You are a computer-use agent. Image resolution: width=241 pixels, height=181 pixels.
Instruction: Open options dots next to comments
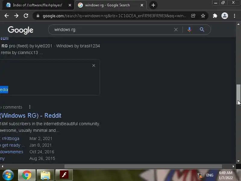30,107
